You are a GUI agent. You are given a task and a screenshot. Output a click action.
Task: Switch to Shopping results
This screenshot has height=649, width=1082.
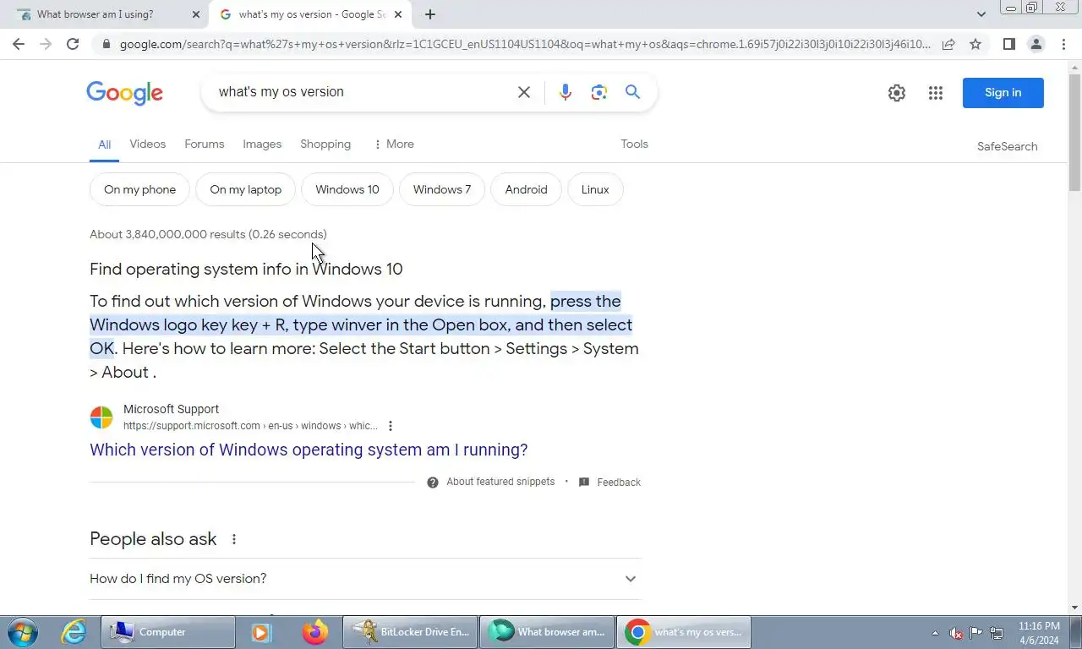coord(325,145)
